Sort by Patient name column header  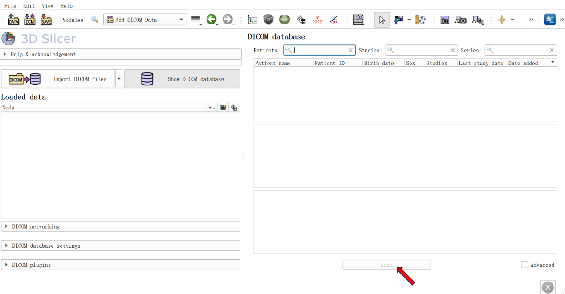click(284, 63)
